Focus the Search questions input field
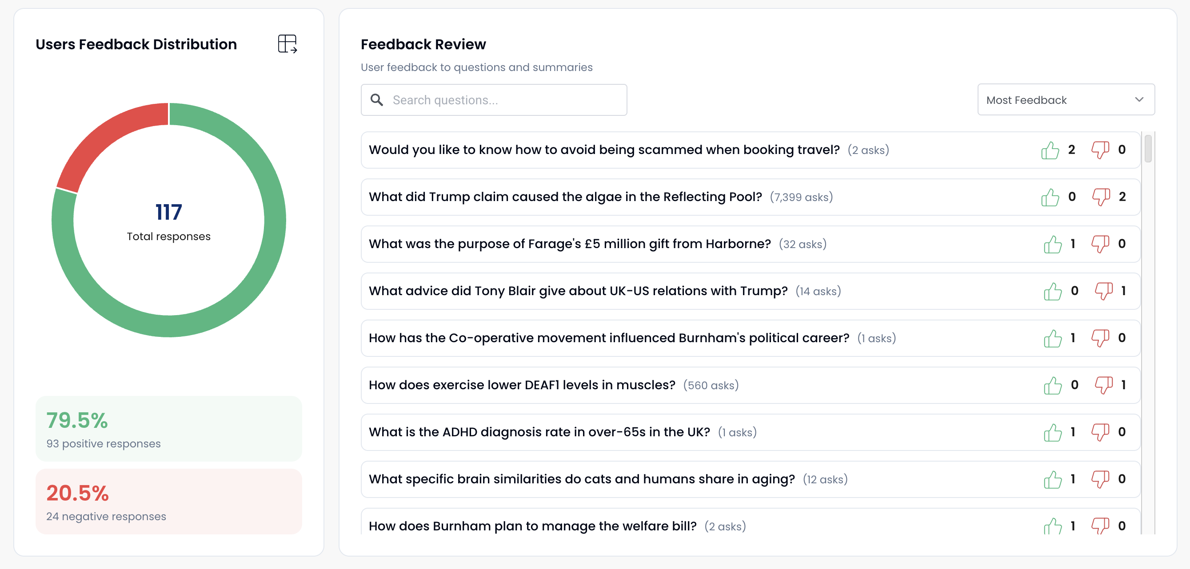This screenshot has width=1190, height=569. click(x=493, y=100)
